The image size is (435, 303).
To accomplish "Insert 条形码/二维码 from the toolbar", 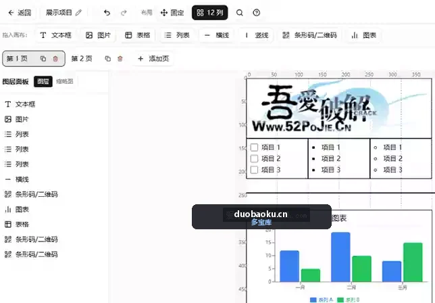I will [309, 35].
